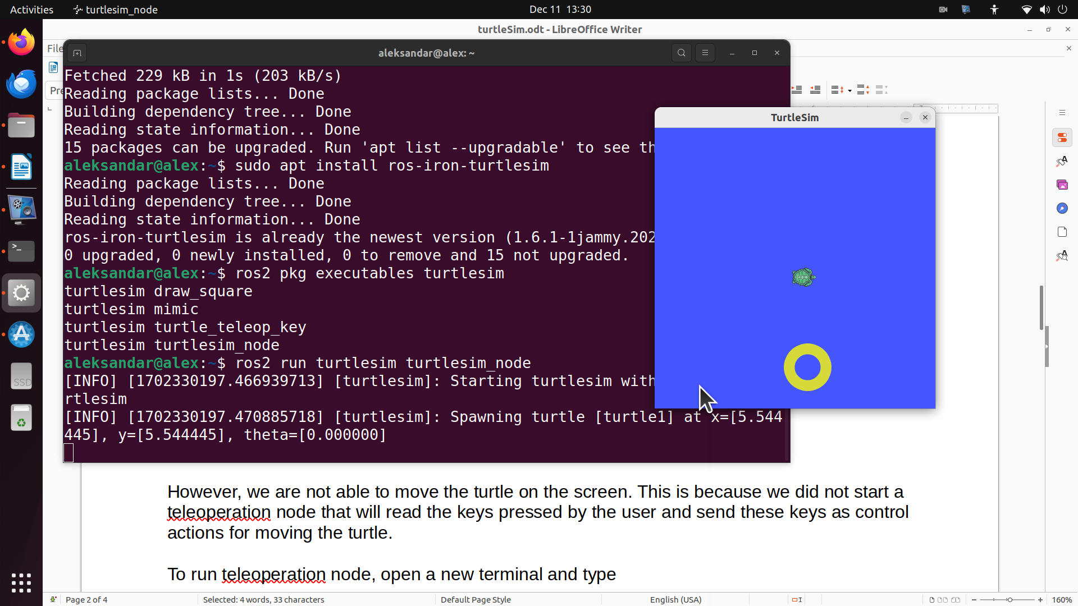Increase paragraph spacing in the toolbar
Image resolution: width=1078 pixels, height=606 pixels.
863,90
